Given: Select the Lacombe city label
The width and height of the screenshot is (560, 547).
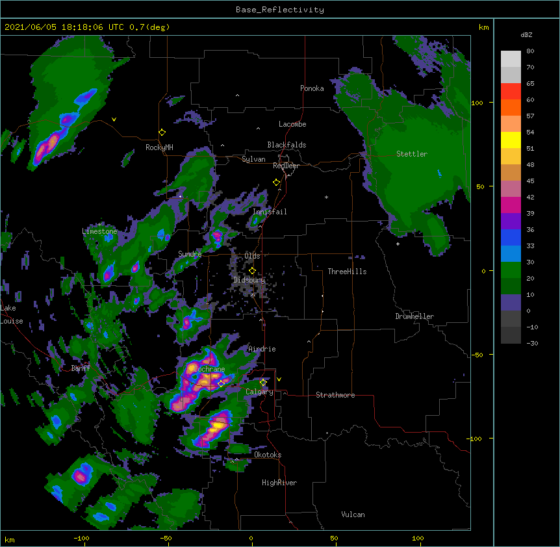Looking at the screenshot, I should (292, 124).
